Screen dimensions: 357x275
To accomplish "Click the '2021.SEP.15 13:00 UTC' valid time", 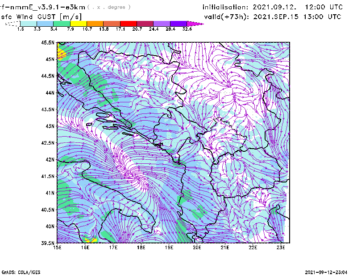I will click(x=297, y=17).
